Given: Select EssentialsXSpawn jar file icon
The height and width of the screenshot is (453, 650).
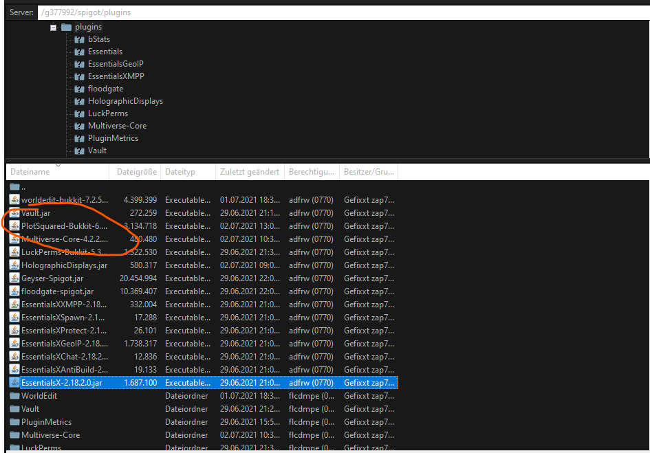Looking at the screenshot, I should point(14,318).
